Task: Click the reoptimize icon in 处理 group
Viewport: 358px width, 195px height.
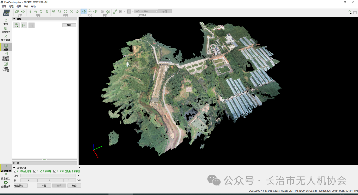Action: (41, 11)
